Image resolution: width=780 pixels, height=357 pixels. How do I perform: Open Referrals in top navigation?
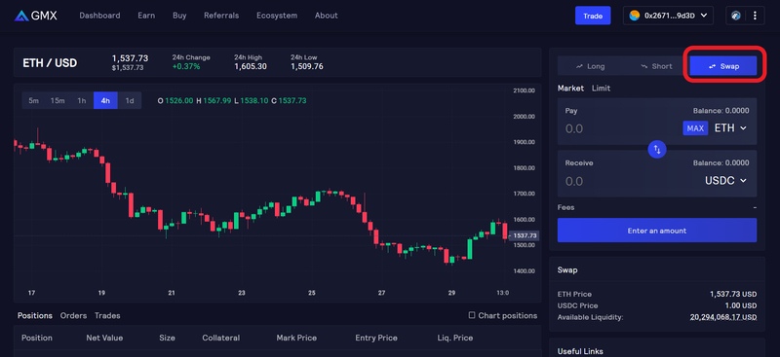[221, 16]
